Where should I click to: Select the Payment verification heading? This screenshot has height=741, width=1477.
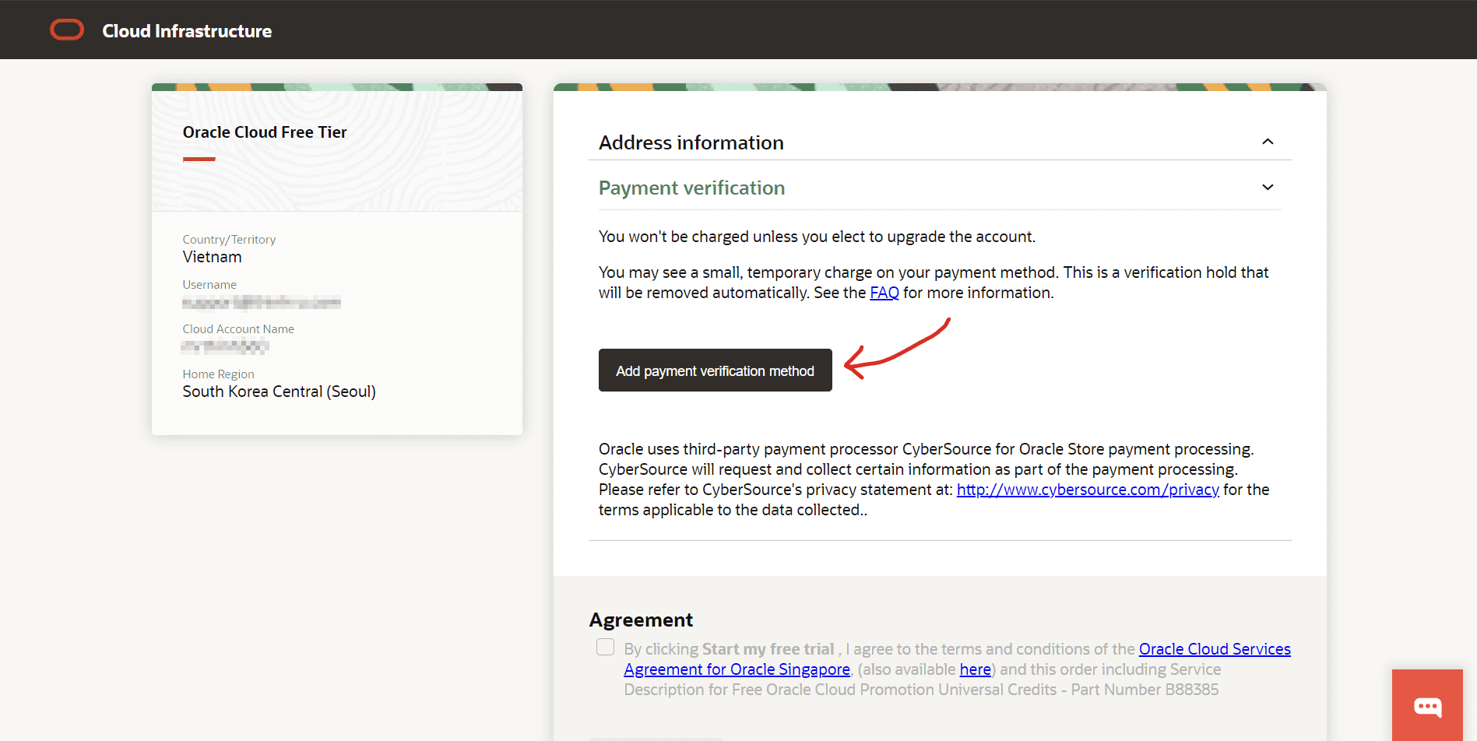tap(691, 188)
